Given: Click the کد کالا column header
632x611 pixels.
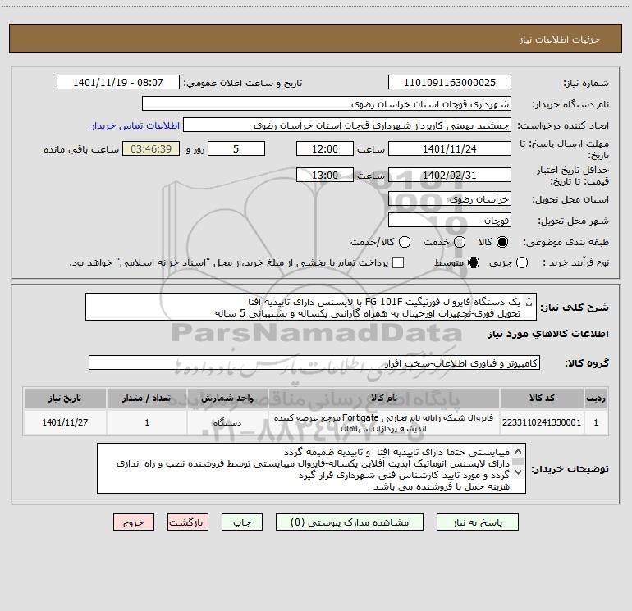Looking at the screenshot, I should 542,398.
